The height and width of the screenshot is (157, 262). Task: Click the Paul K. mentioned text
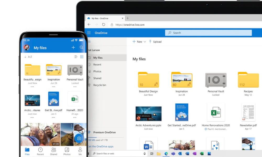(x=217, y=129)
